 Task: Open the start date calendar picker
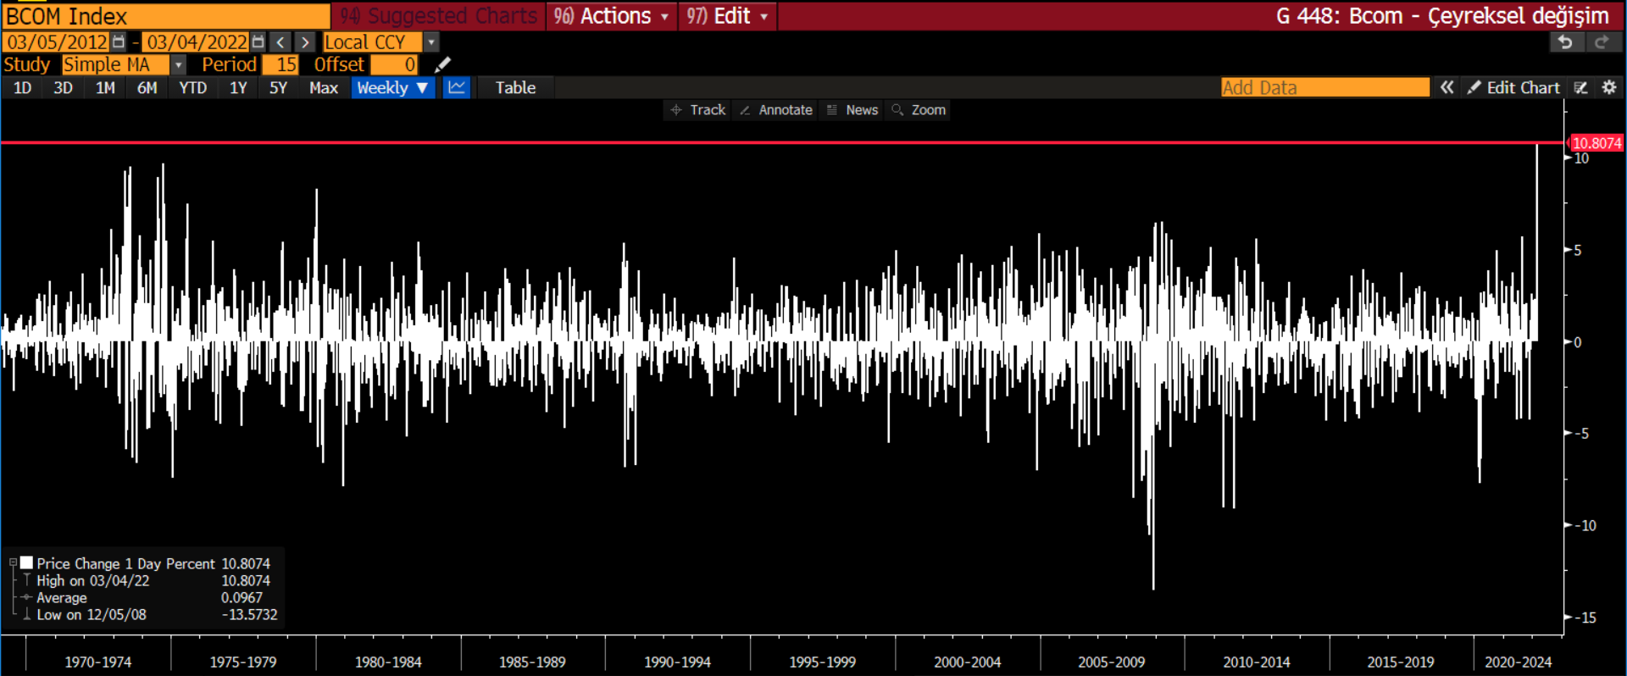click(x=119, y=42)
